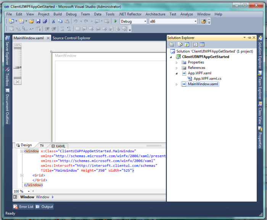
Task: Click the Undo arrow icon
Action: pos(76,21)
